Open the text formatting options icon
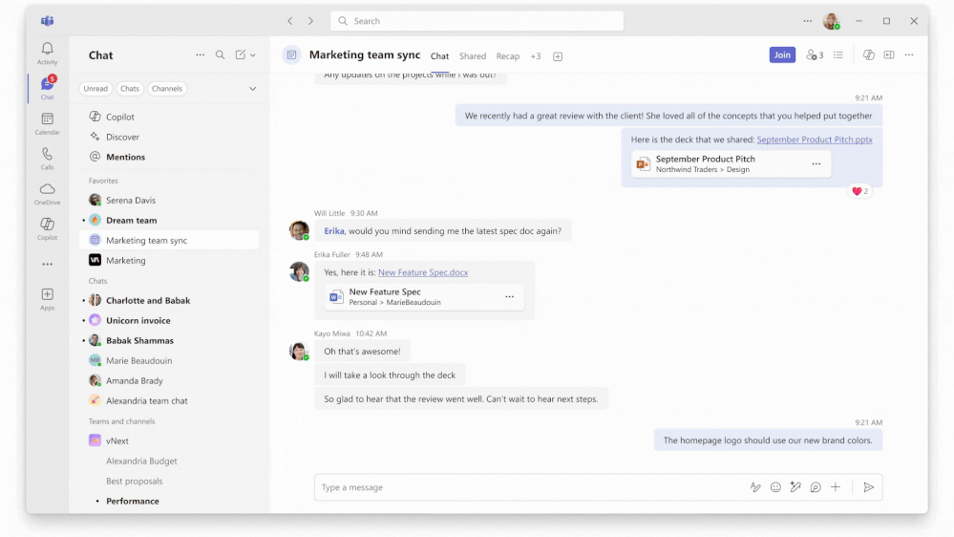 755,487
